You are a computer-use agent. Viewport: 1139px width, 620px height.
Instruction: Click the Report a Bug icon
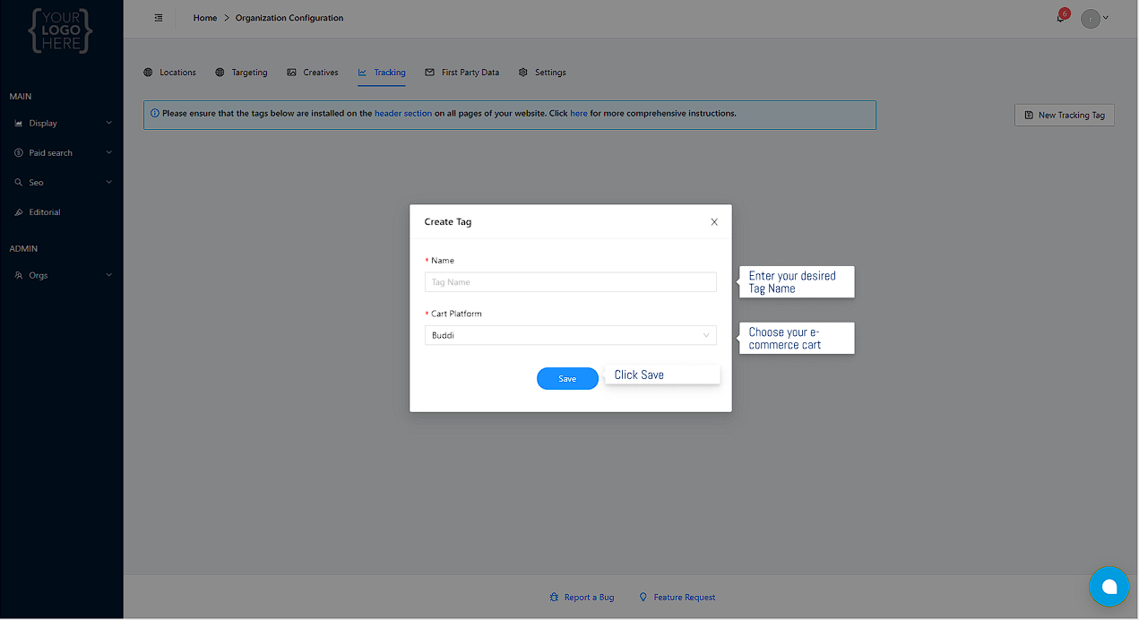[x=554, y=598]
